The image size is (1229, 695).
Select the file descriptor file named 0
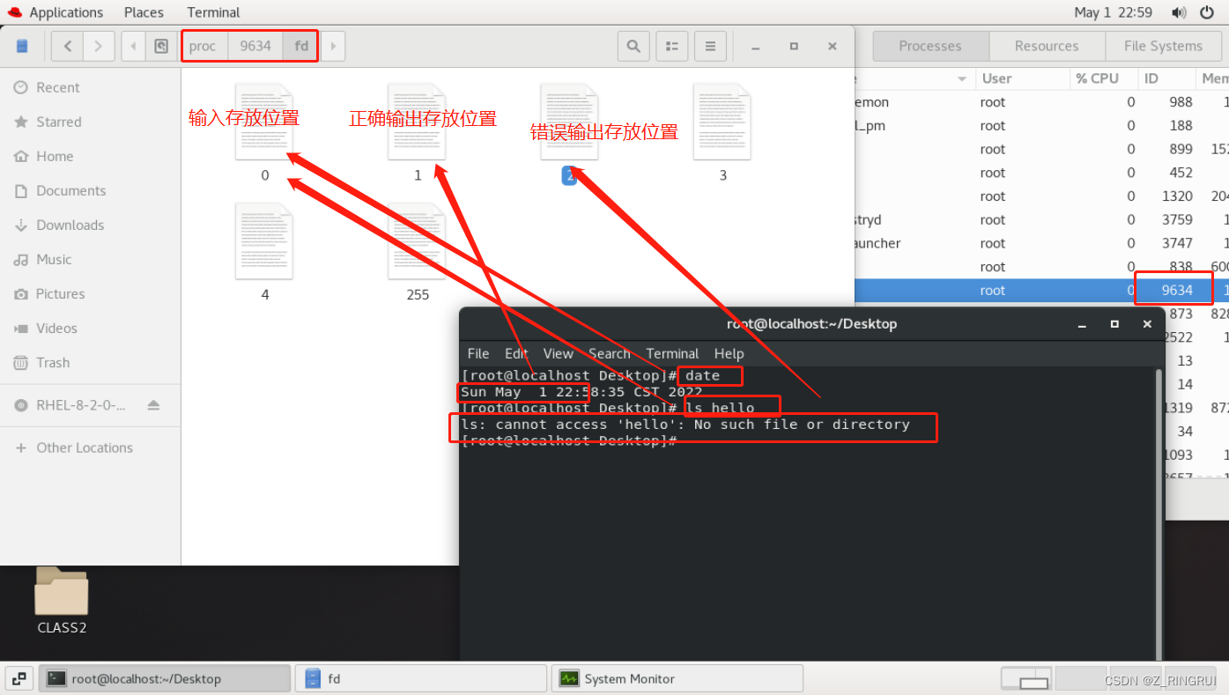point(264,132)
